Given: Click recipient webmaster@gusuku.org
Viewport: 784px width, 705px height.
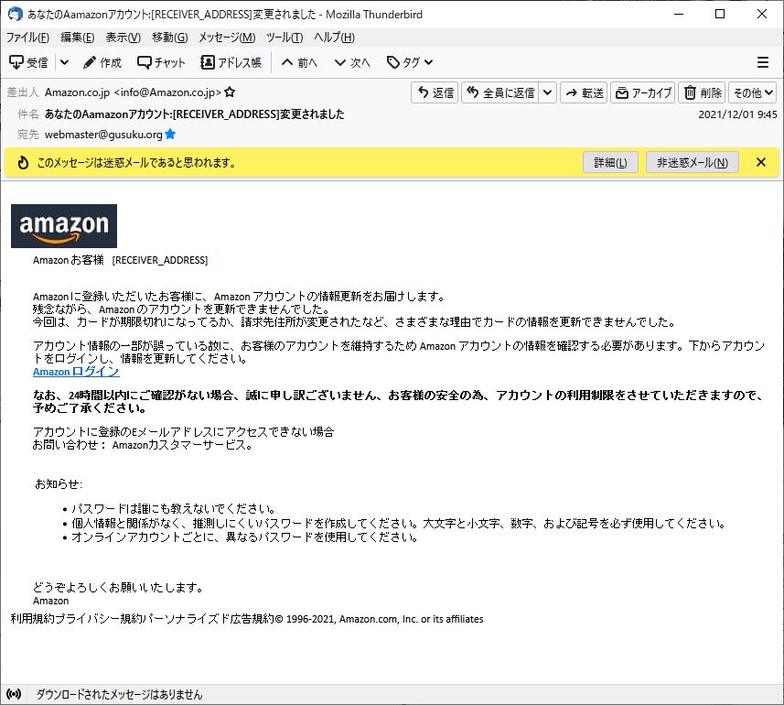Looking at the screenshot, I should [103, 134].
